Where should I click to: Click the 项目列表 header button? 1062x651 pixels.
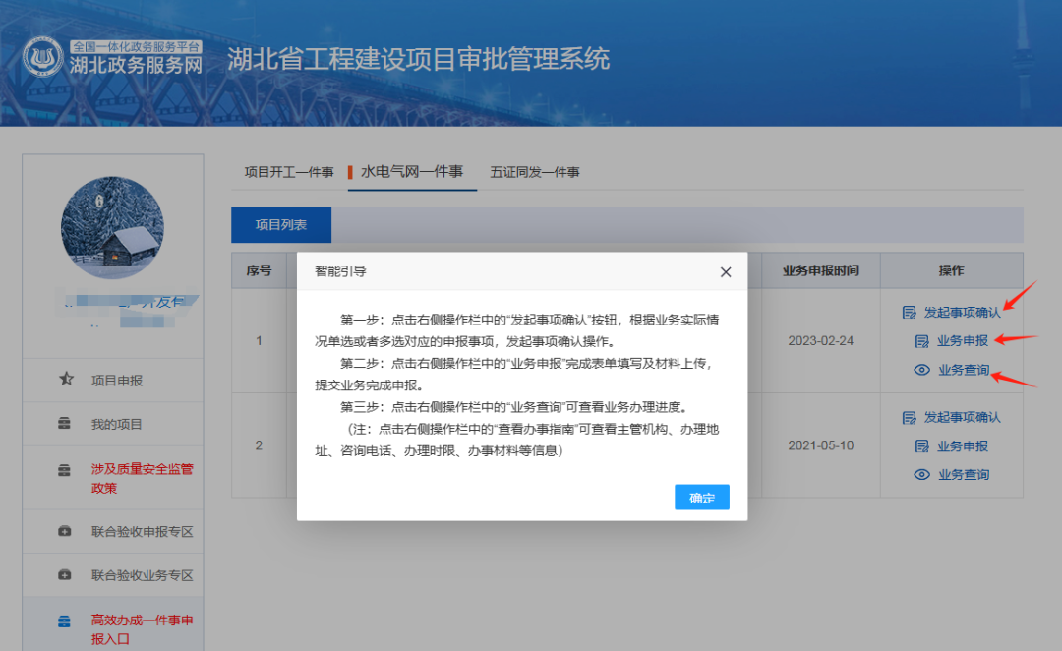[x=280, y=224]
